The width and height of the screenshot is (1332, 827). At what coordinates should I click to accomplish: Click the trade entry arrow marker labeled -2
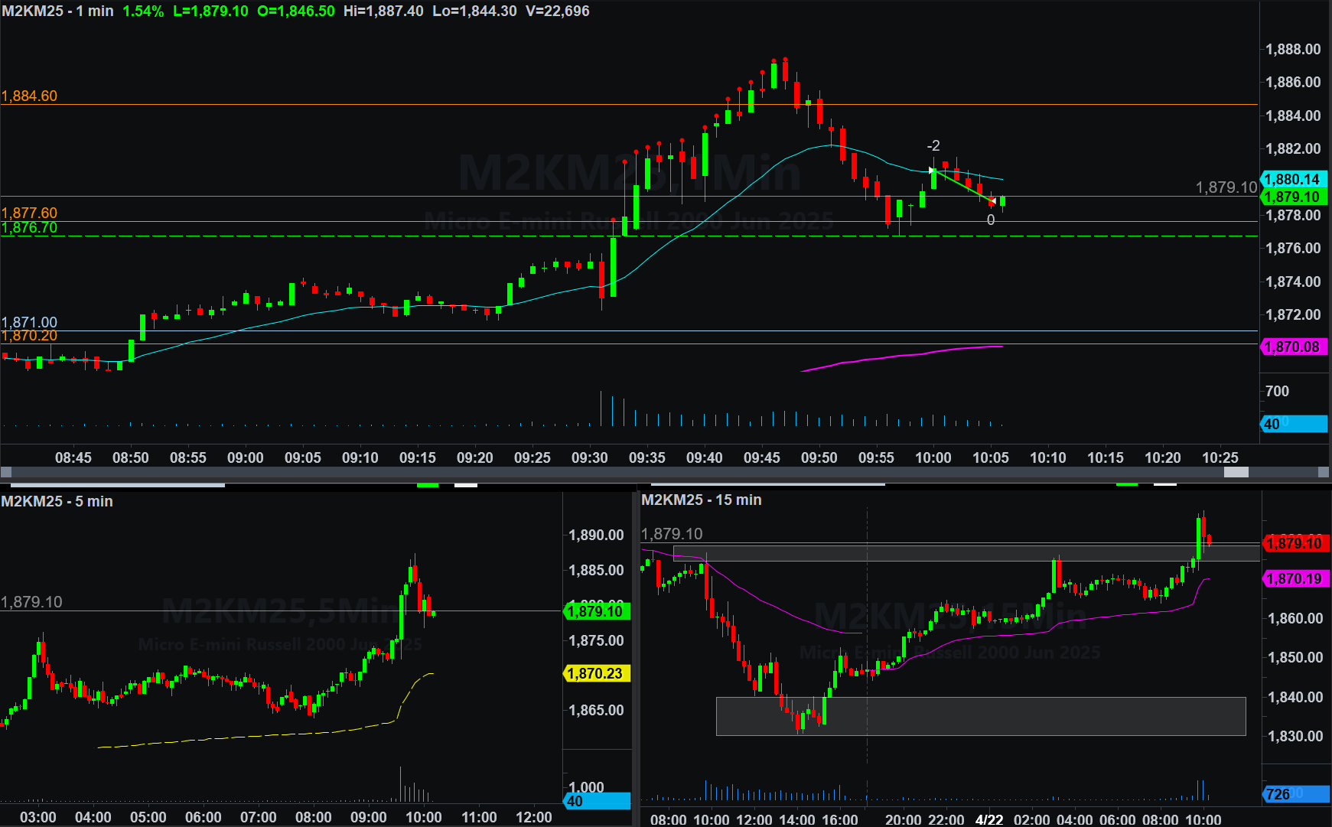coord(932,170)
